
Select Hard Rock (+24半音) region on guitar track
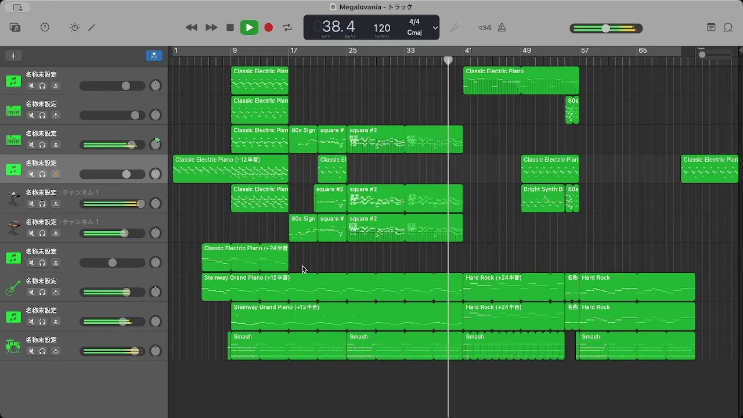point(514,287)
